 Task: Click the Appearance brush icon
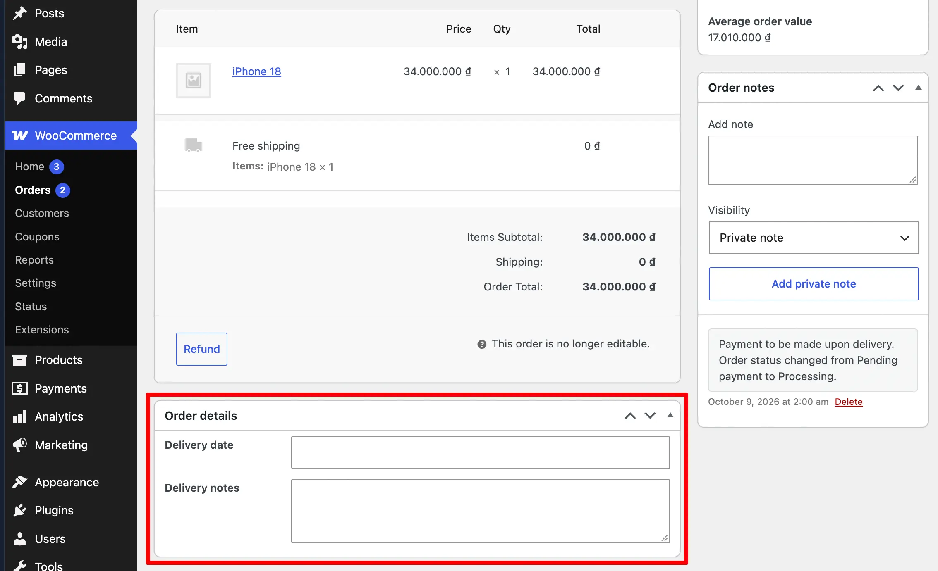click(19, 482)
